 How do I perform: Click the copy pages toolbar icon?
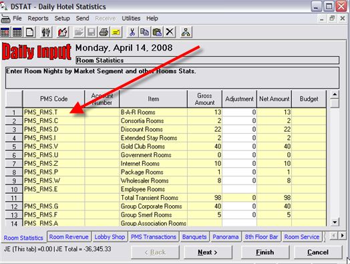(x=145, y=32)
